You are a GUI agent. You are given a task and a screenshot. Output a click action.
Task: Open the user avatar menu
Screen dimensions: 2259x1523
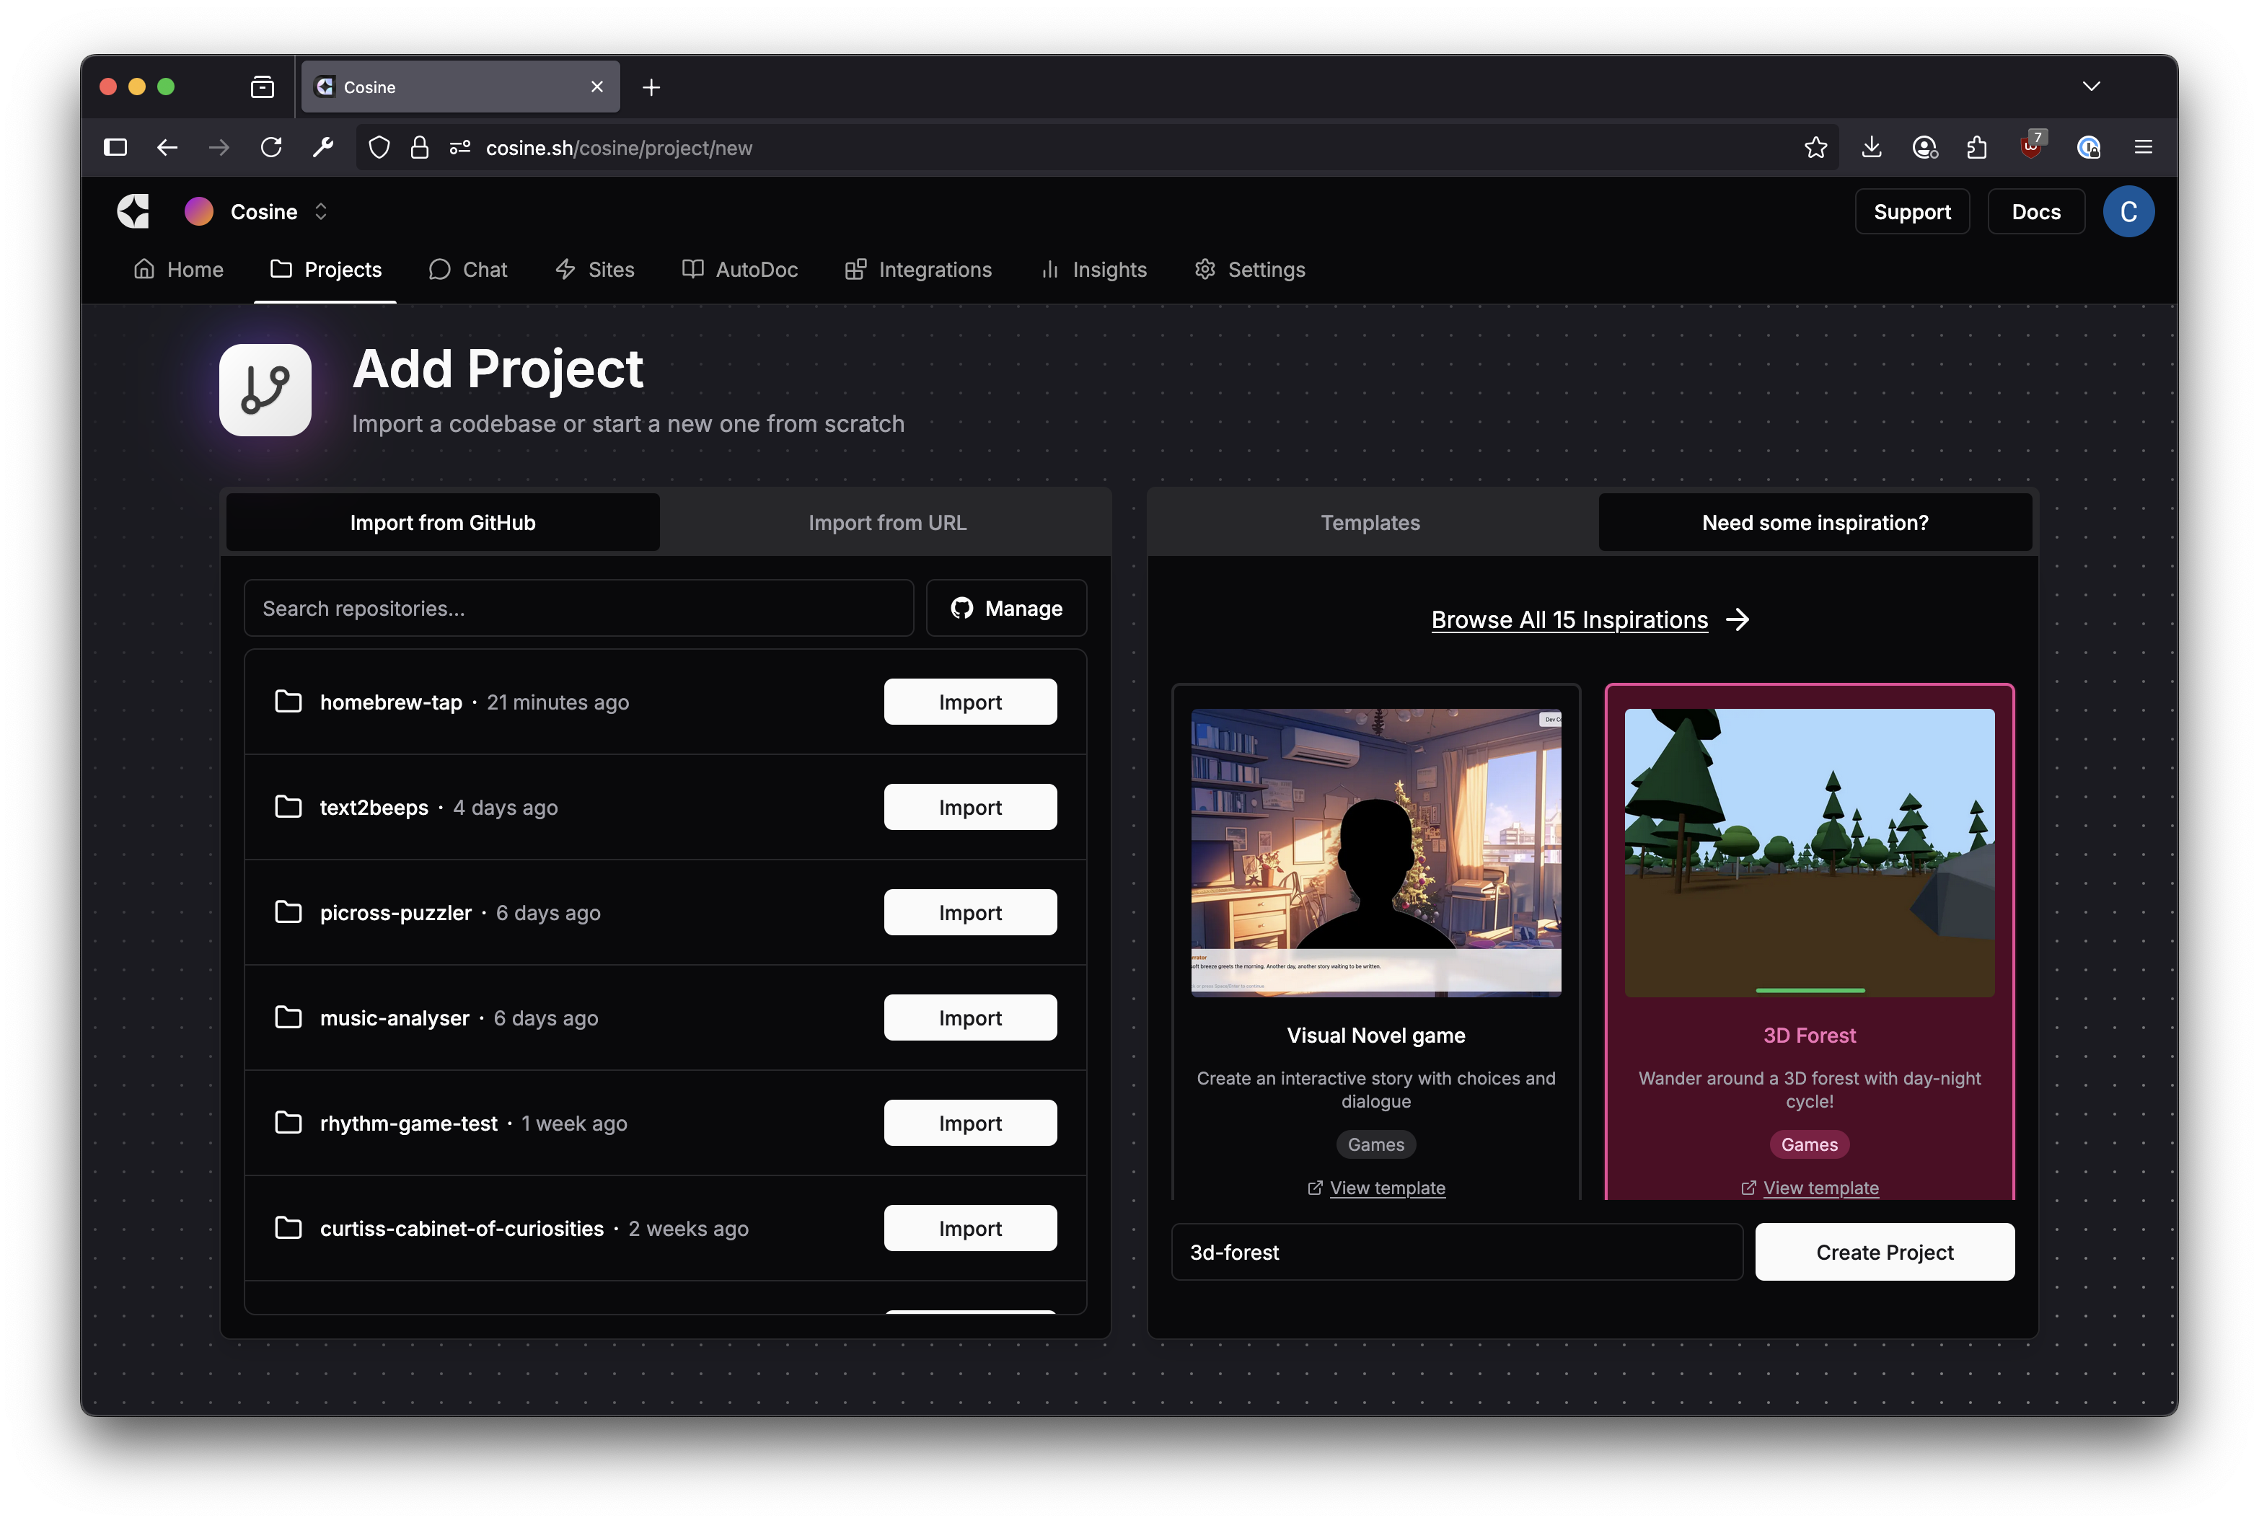pos(2128,212)
